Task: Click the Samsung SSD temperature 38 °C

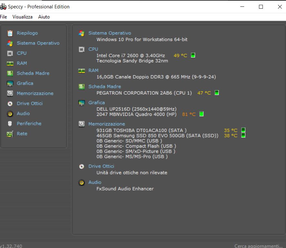Action: pyautogui.click(x=231, y=136)
